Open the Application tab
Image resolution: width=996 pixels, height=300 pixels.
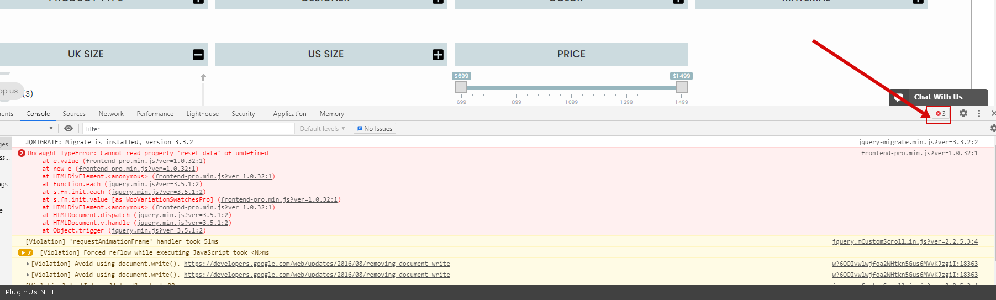tap(289, 114)
